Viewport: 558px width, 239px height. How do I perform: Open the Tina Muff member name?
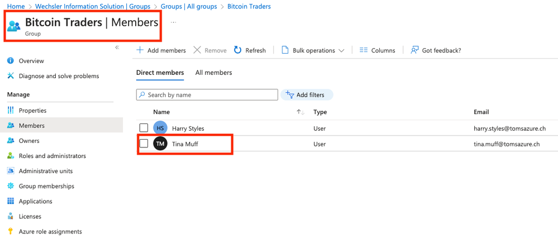tap(185, 144)
